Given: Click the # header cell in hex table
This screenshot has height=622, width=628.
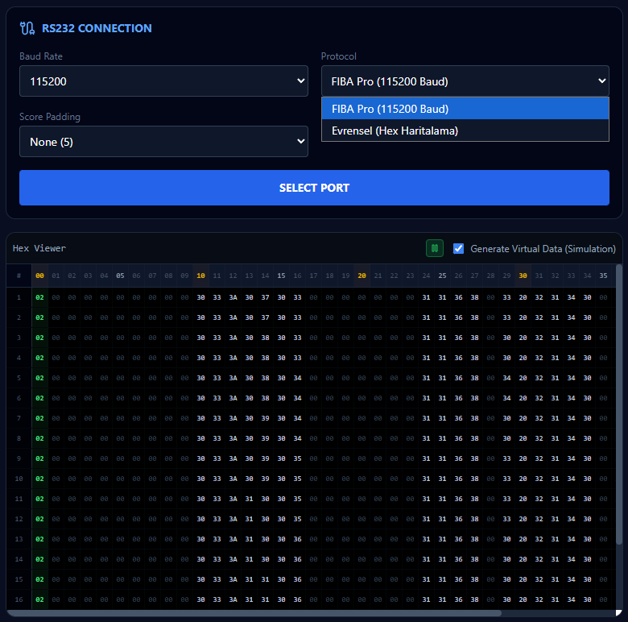Looking at the screenshot, I should click(19, 276).
